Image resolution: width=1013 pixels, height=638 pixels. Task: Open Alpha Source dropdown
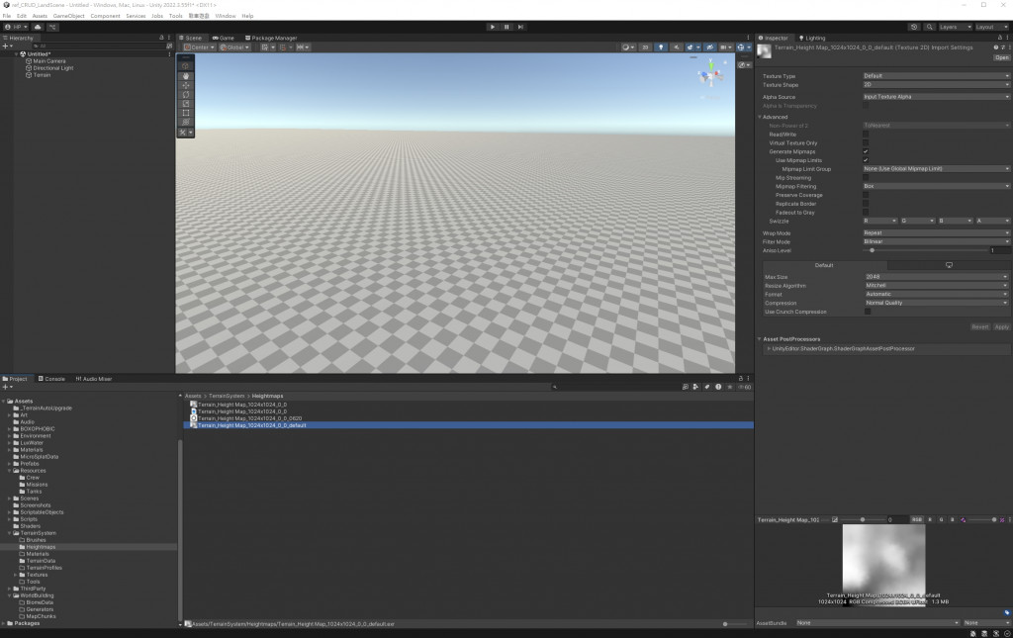(936, 97)
